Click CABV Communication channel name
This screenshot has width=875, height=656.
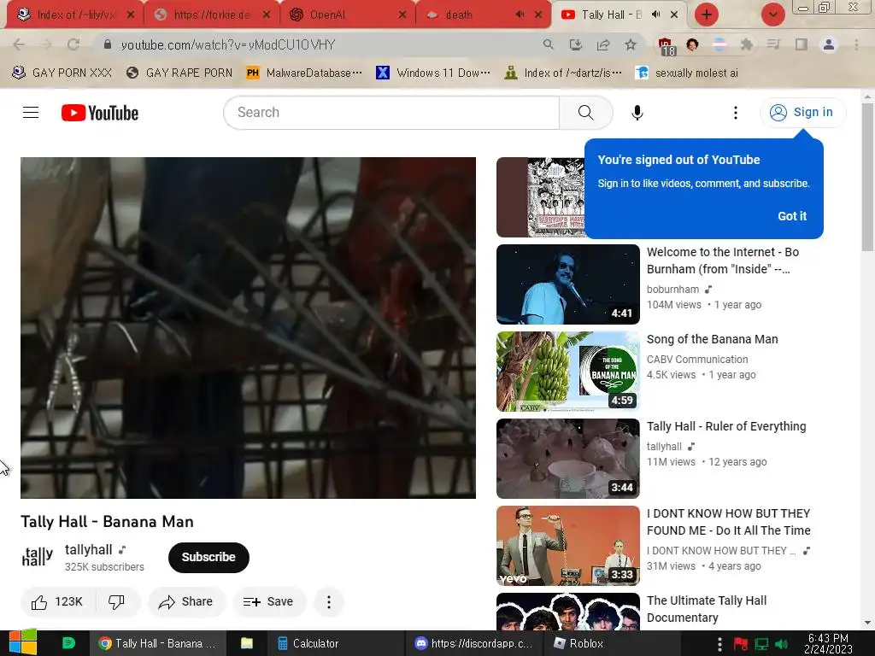(697, 360)
